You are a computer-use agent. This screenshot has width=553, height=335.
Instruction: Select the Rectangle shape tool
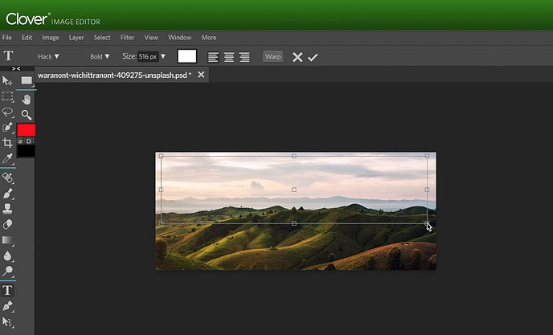point(27,81)
